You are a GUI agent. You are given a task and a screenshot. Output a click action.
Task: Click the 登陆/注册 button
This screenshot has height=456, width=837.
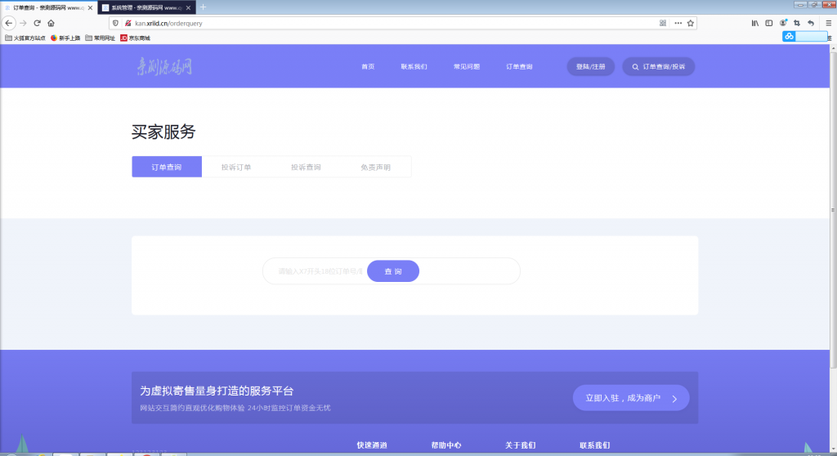590,66
